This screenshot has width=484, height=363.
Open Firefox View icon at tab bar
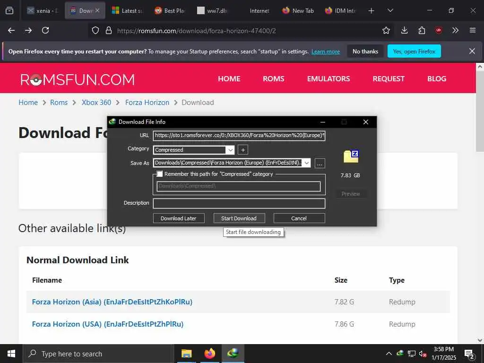pos(9,10)
